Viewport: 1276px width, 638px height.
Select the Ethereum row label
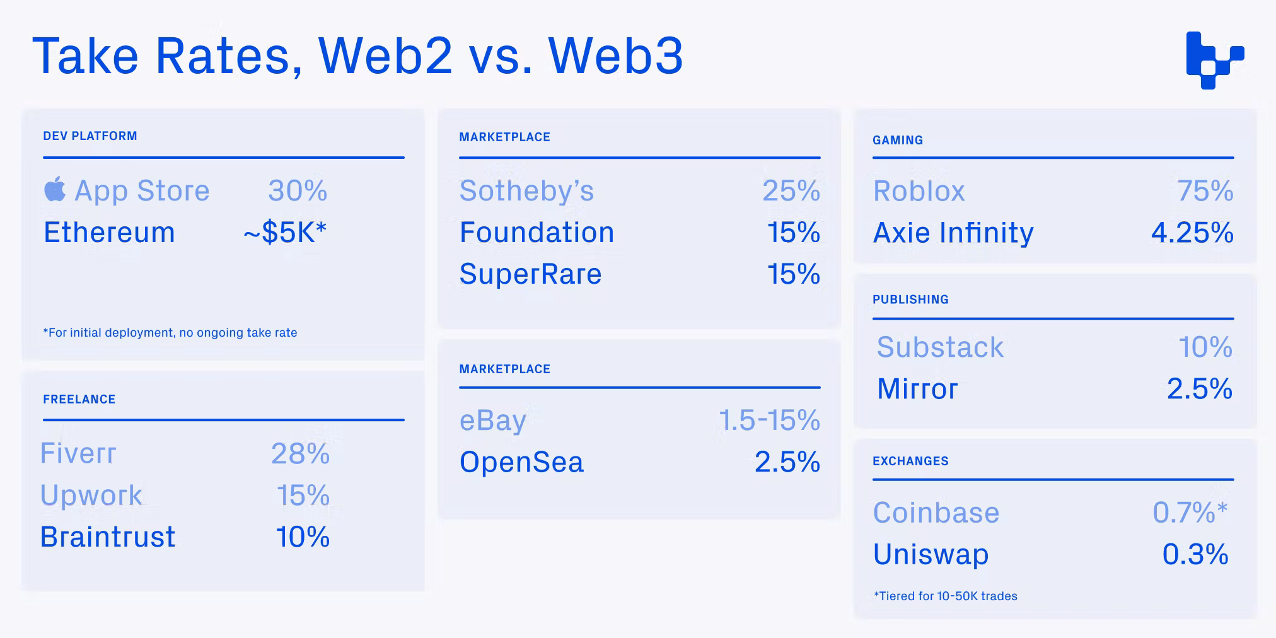109,233
